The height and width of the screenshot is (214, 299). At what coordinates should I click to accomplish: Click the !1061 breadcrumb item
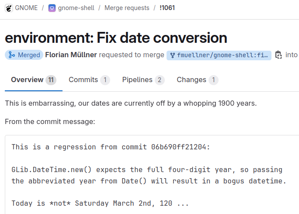(167, 8)
